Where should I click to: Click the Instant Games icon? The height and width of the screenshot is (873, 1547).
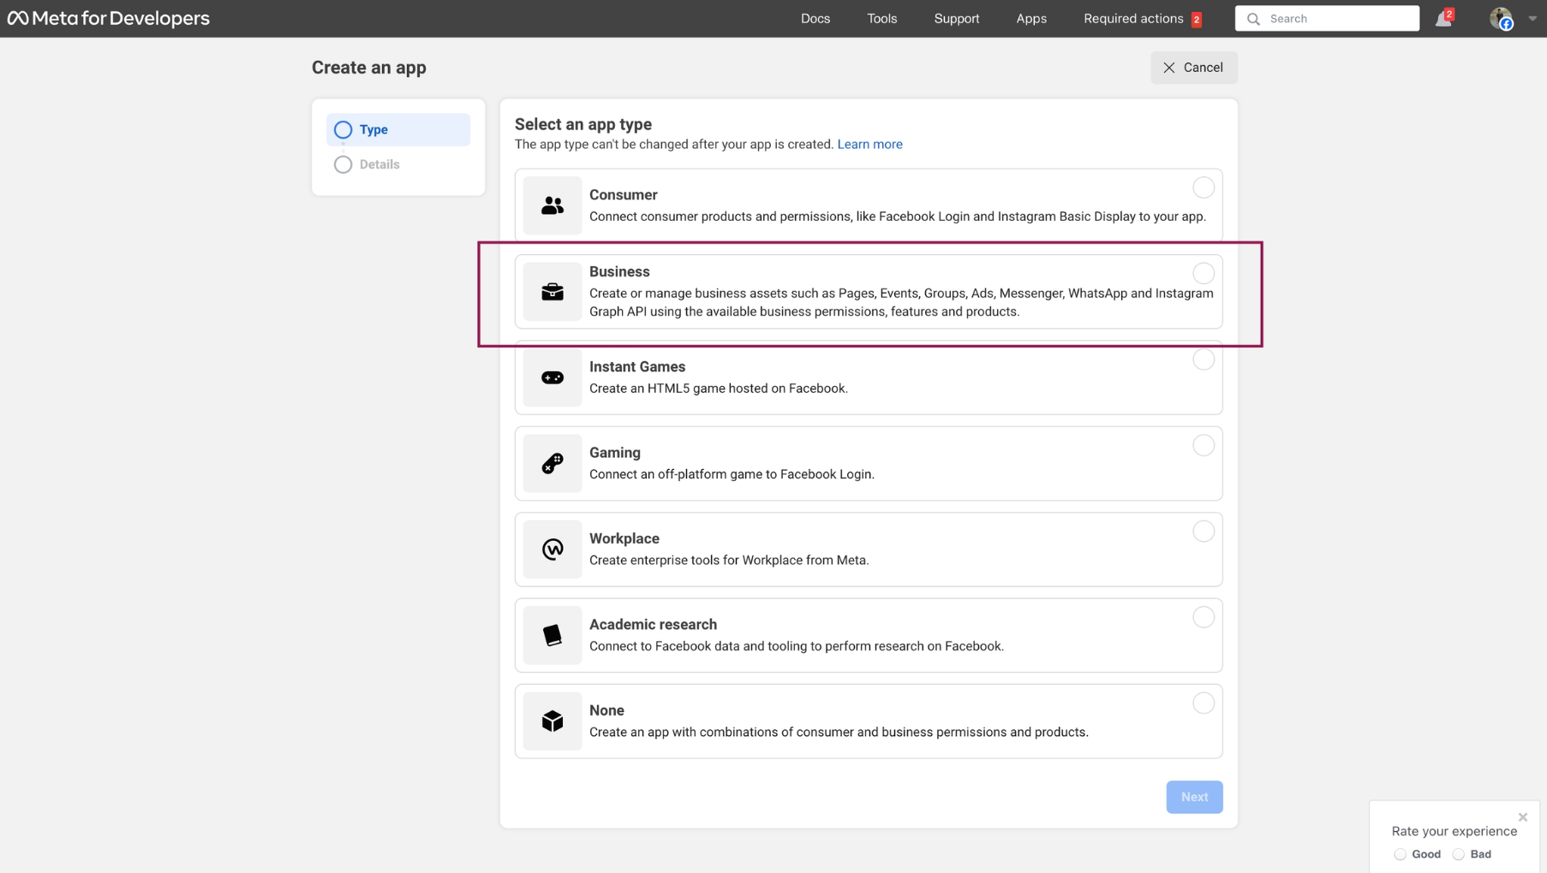click(552, 377)
